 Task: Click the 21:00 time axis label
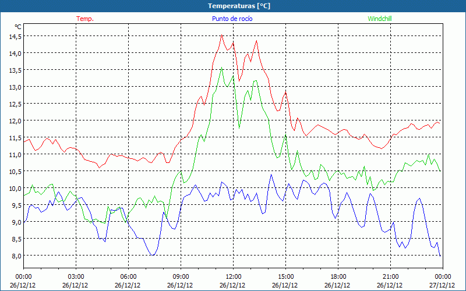(390, 277)
